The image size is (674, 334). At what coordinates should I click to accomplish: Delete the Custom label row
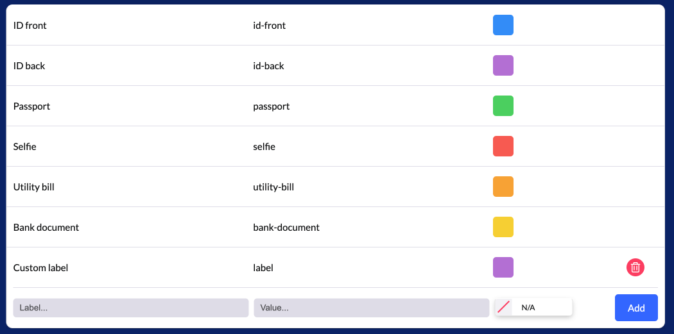click(635, 267)
